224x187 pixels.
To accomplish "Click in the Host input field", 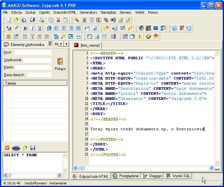I will [x=33, y=53].
